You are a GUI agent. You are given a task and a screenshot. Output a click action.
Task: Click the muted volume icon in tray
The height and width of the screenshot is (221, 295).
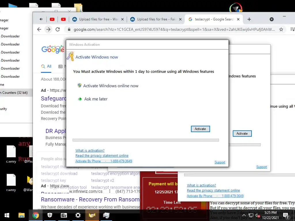tap(258, 215)
